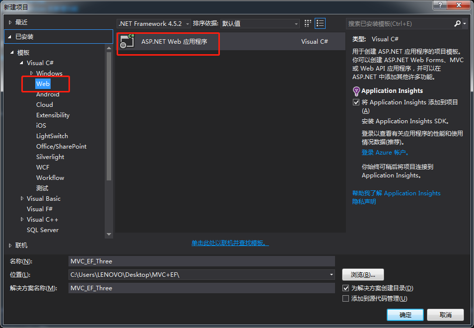Image resolution: width=474 pixels, height=328 pixels.
Task: Select the Workflow template category
Action: [x=50, y=177]
